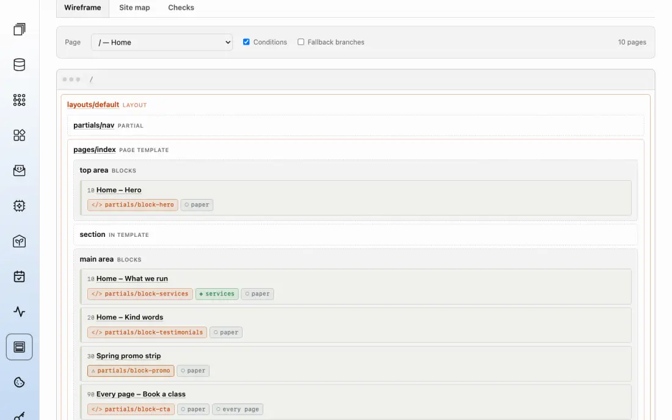Viewport: 672px width, 420px height.
Task: Open the pages/index page template link
Action: click(95, 150)
